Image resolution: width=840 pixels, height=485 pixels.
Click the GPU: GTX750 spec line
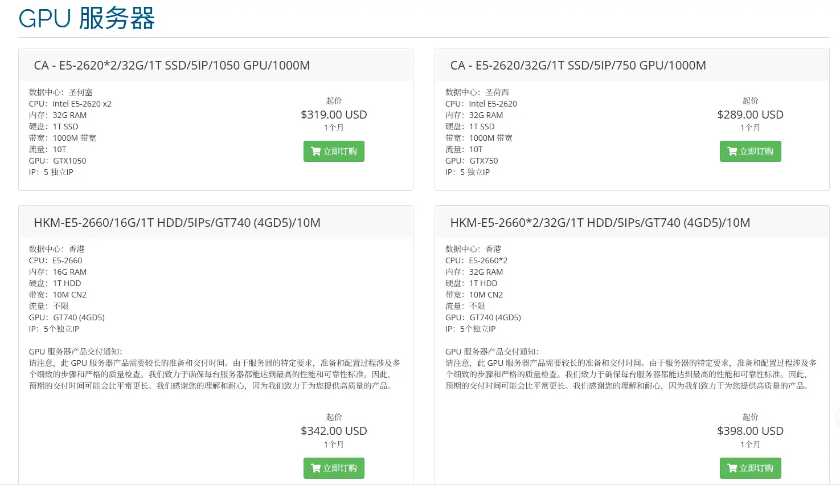coord(472,161)
